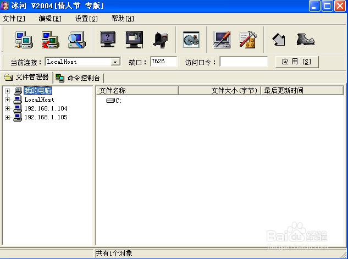Click the screen control monitor icon
This screenshot has width=348, height=259.
134,40
